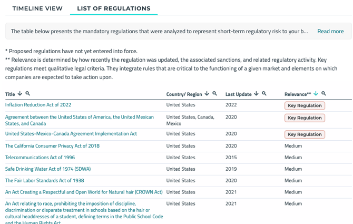The height and width of the screenshot is (224, 353).
Task: Open The California Consumer Privacy Act link
Action: pyautogui.click(x=52, y=146)
